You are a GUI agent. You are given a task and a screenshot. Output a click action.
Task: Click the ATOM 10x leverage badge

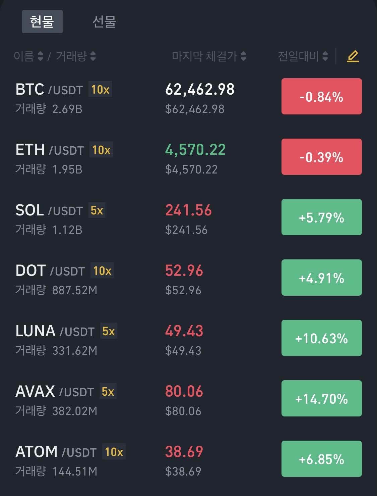coord(114,452)
